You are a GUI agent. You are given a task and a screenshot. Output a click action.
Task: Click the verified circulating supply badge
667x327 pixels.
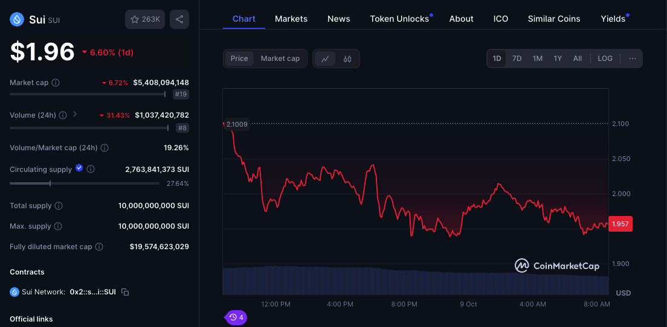click(x=79, y=168)
